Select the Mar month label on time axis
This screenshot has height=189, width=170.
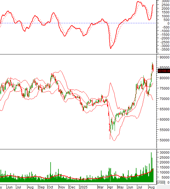pyautogui.click(x=101, y=187)
